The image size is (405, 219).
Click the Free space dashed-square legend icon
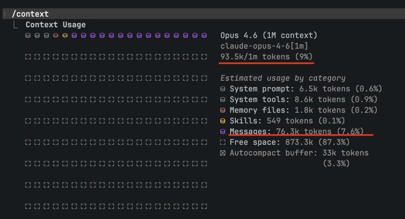(x=223, y=142)
